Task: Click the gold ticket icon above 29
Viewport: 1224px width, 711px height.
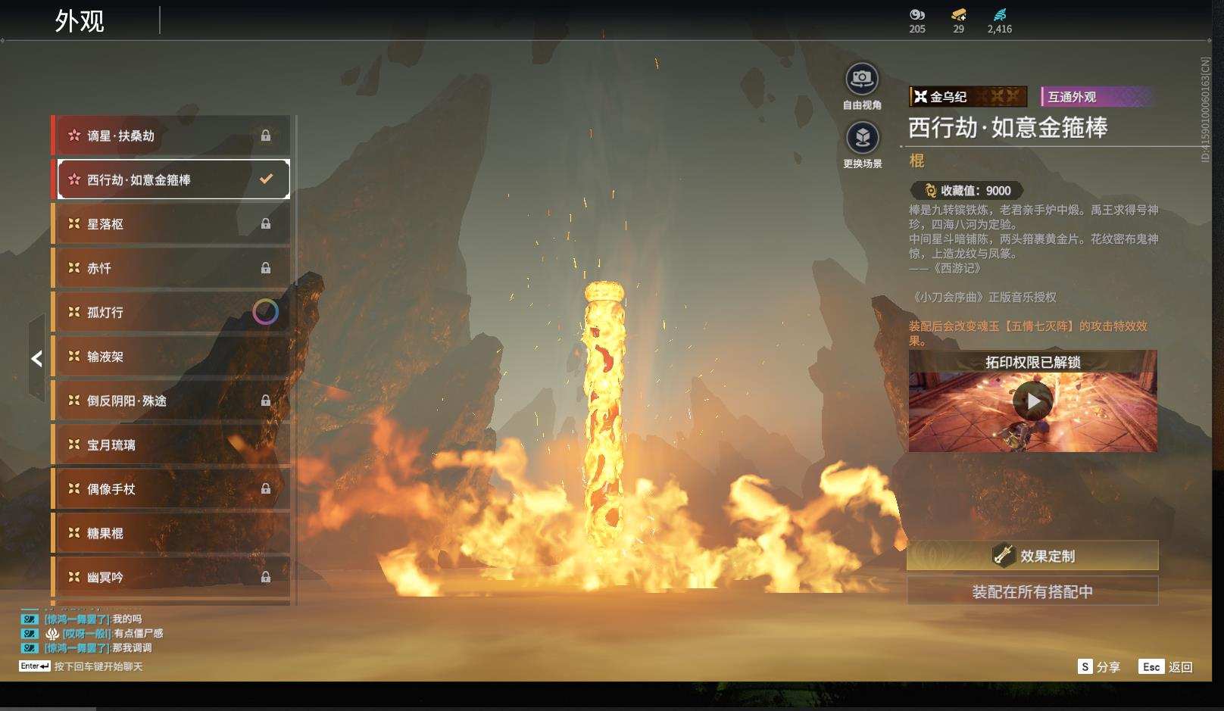Action: click(x=959, y=14)
